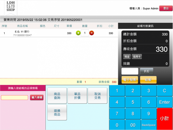Open 退換商品 return/exchange

(x=57, y=112)
